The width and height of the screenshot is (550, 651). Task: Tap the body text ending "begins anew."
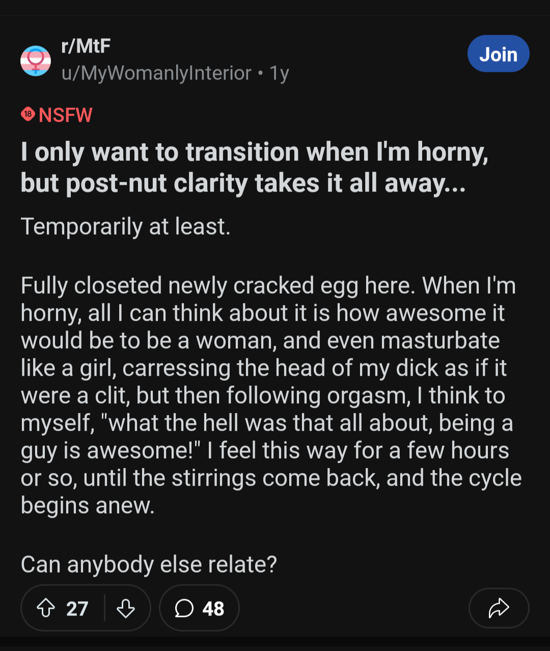tap(88, 505)
